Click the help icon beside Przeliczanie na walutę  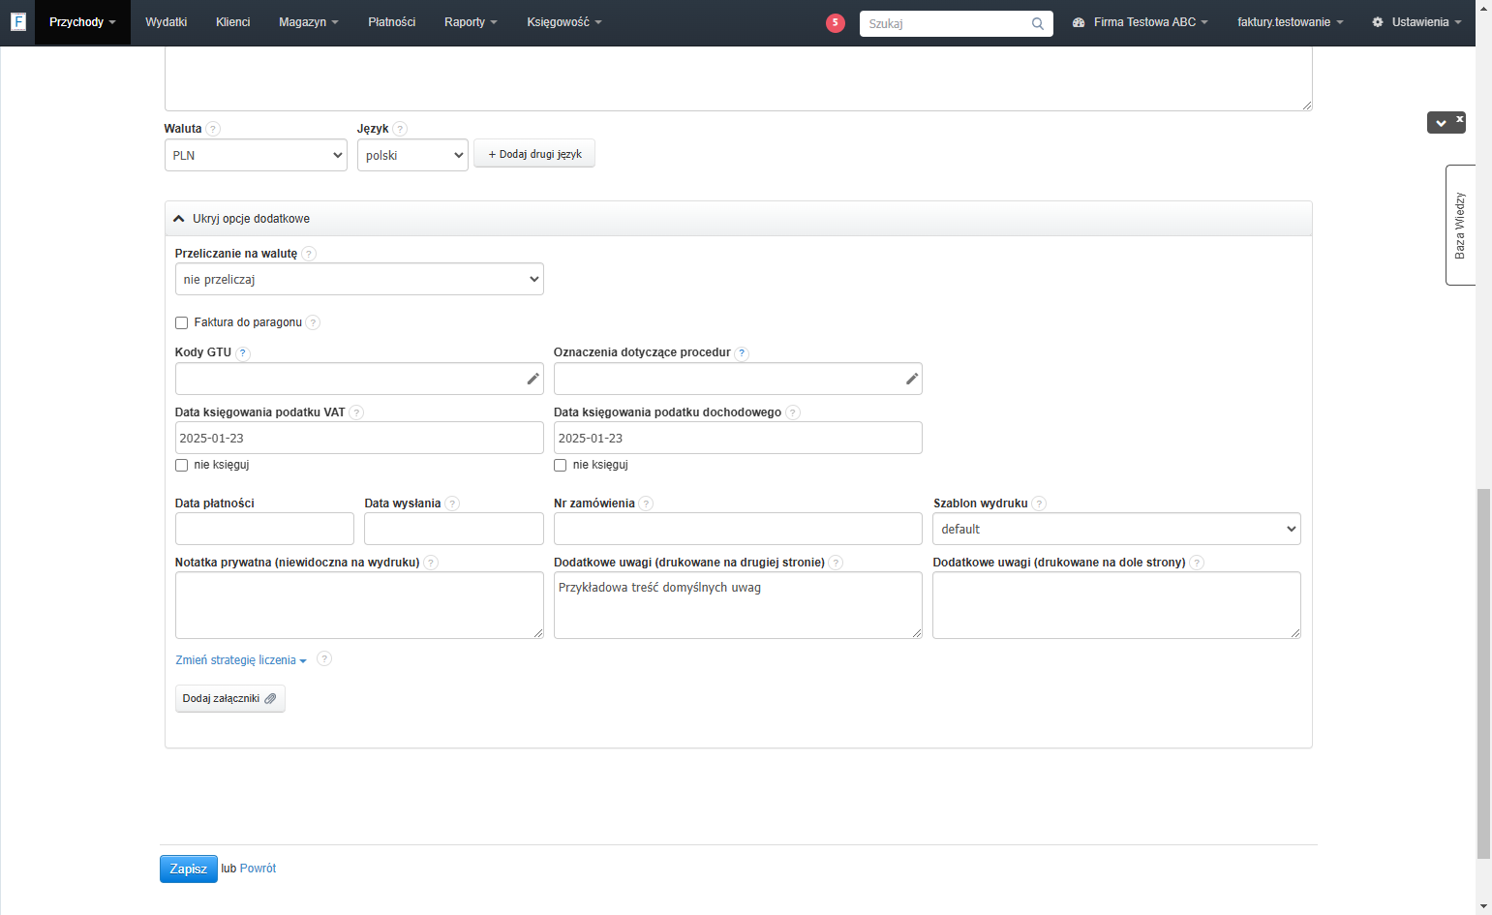[309, 254]
